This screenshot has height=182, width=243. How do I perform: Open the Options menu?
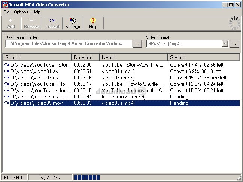click(x=21, y=12)
